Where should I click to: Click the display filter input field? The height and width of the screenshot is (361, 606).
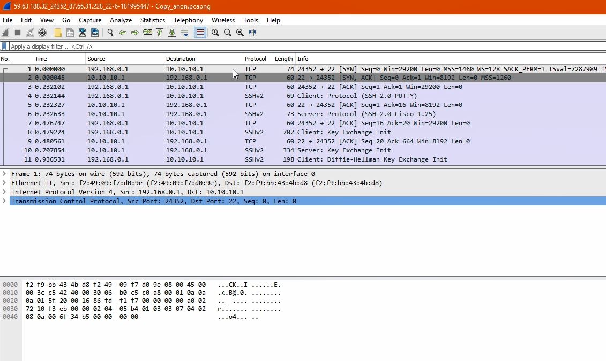coord(307,47)
